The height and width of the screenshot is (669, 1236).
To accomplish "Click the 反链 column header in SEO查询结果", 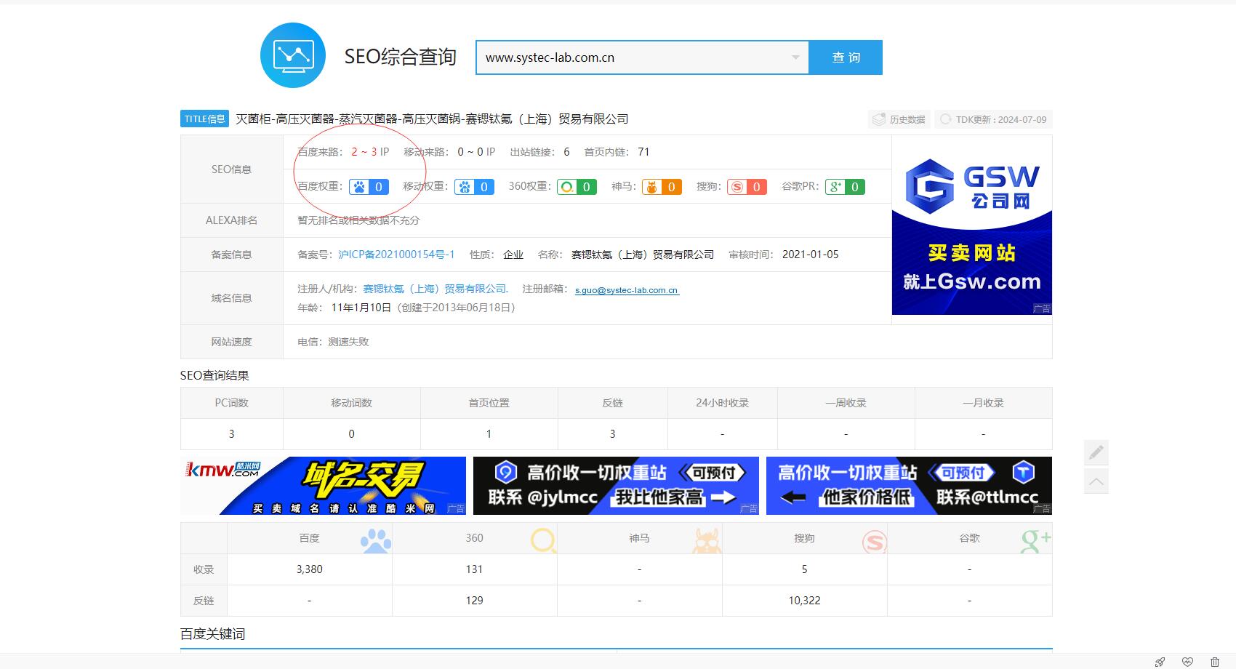I will (613, 403).
